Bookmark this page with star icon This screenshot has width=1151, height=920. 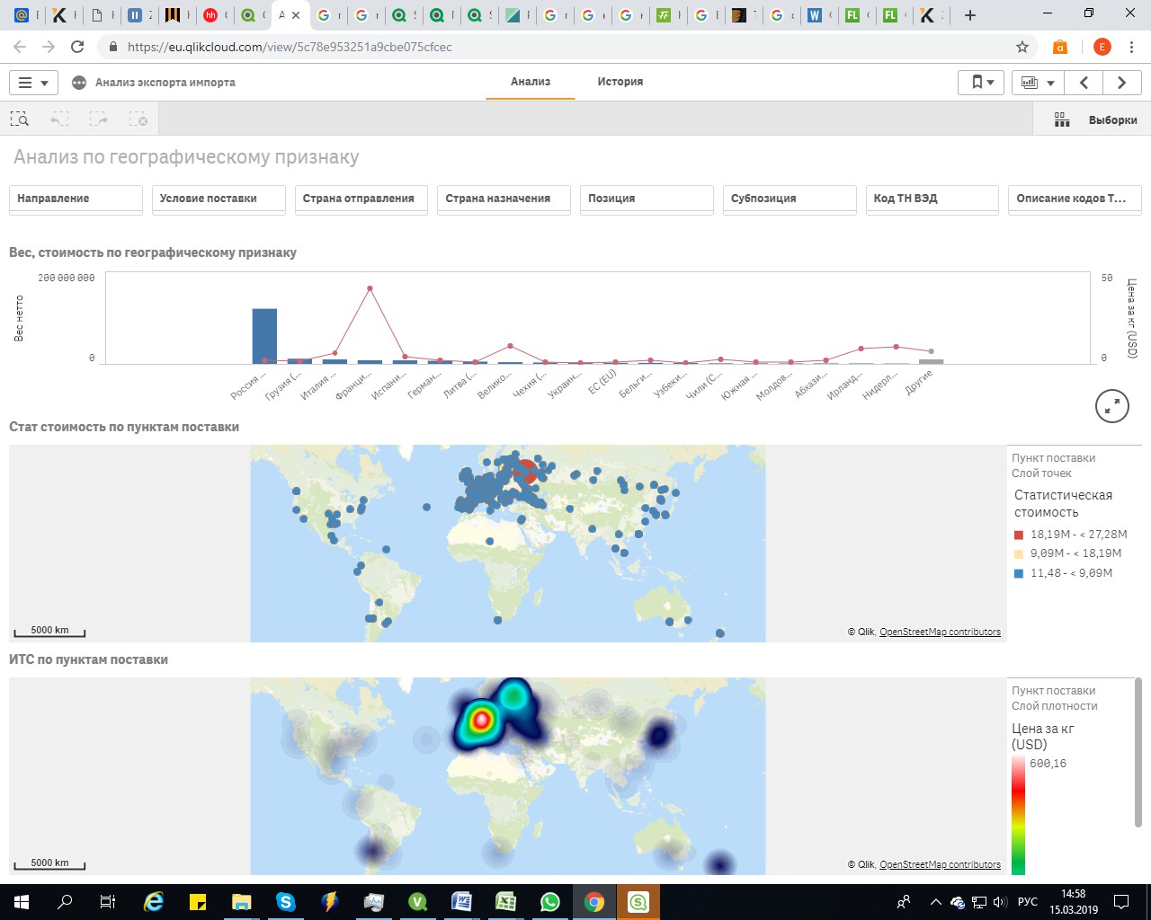point(1022,47)
